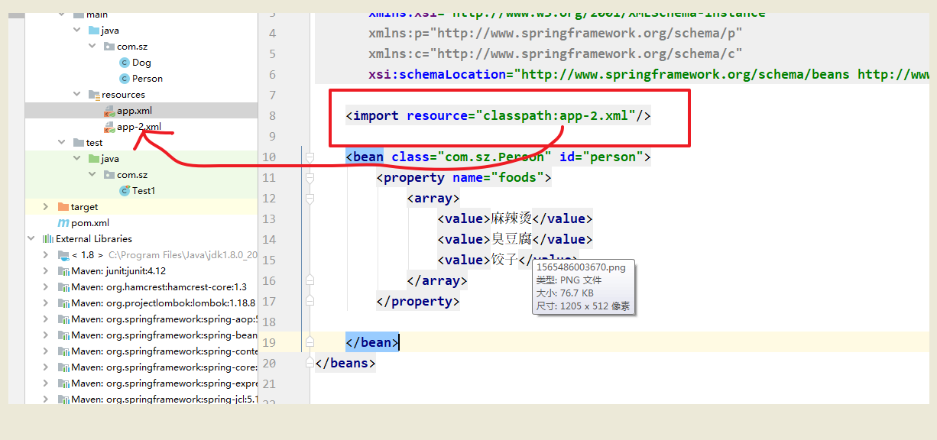Click fold marker at closing </property> line 17

pyautogui.click(x=310, y=301)
